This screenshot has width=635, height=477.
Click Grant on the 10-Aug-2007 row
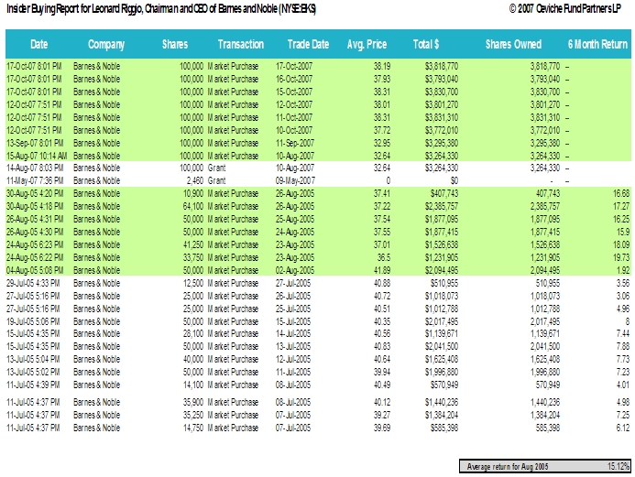tap(216, 168)
